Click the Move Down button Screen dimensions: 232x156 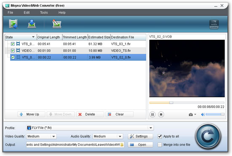click(61, 114)
